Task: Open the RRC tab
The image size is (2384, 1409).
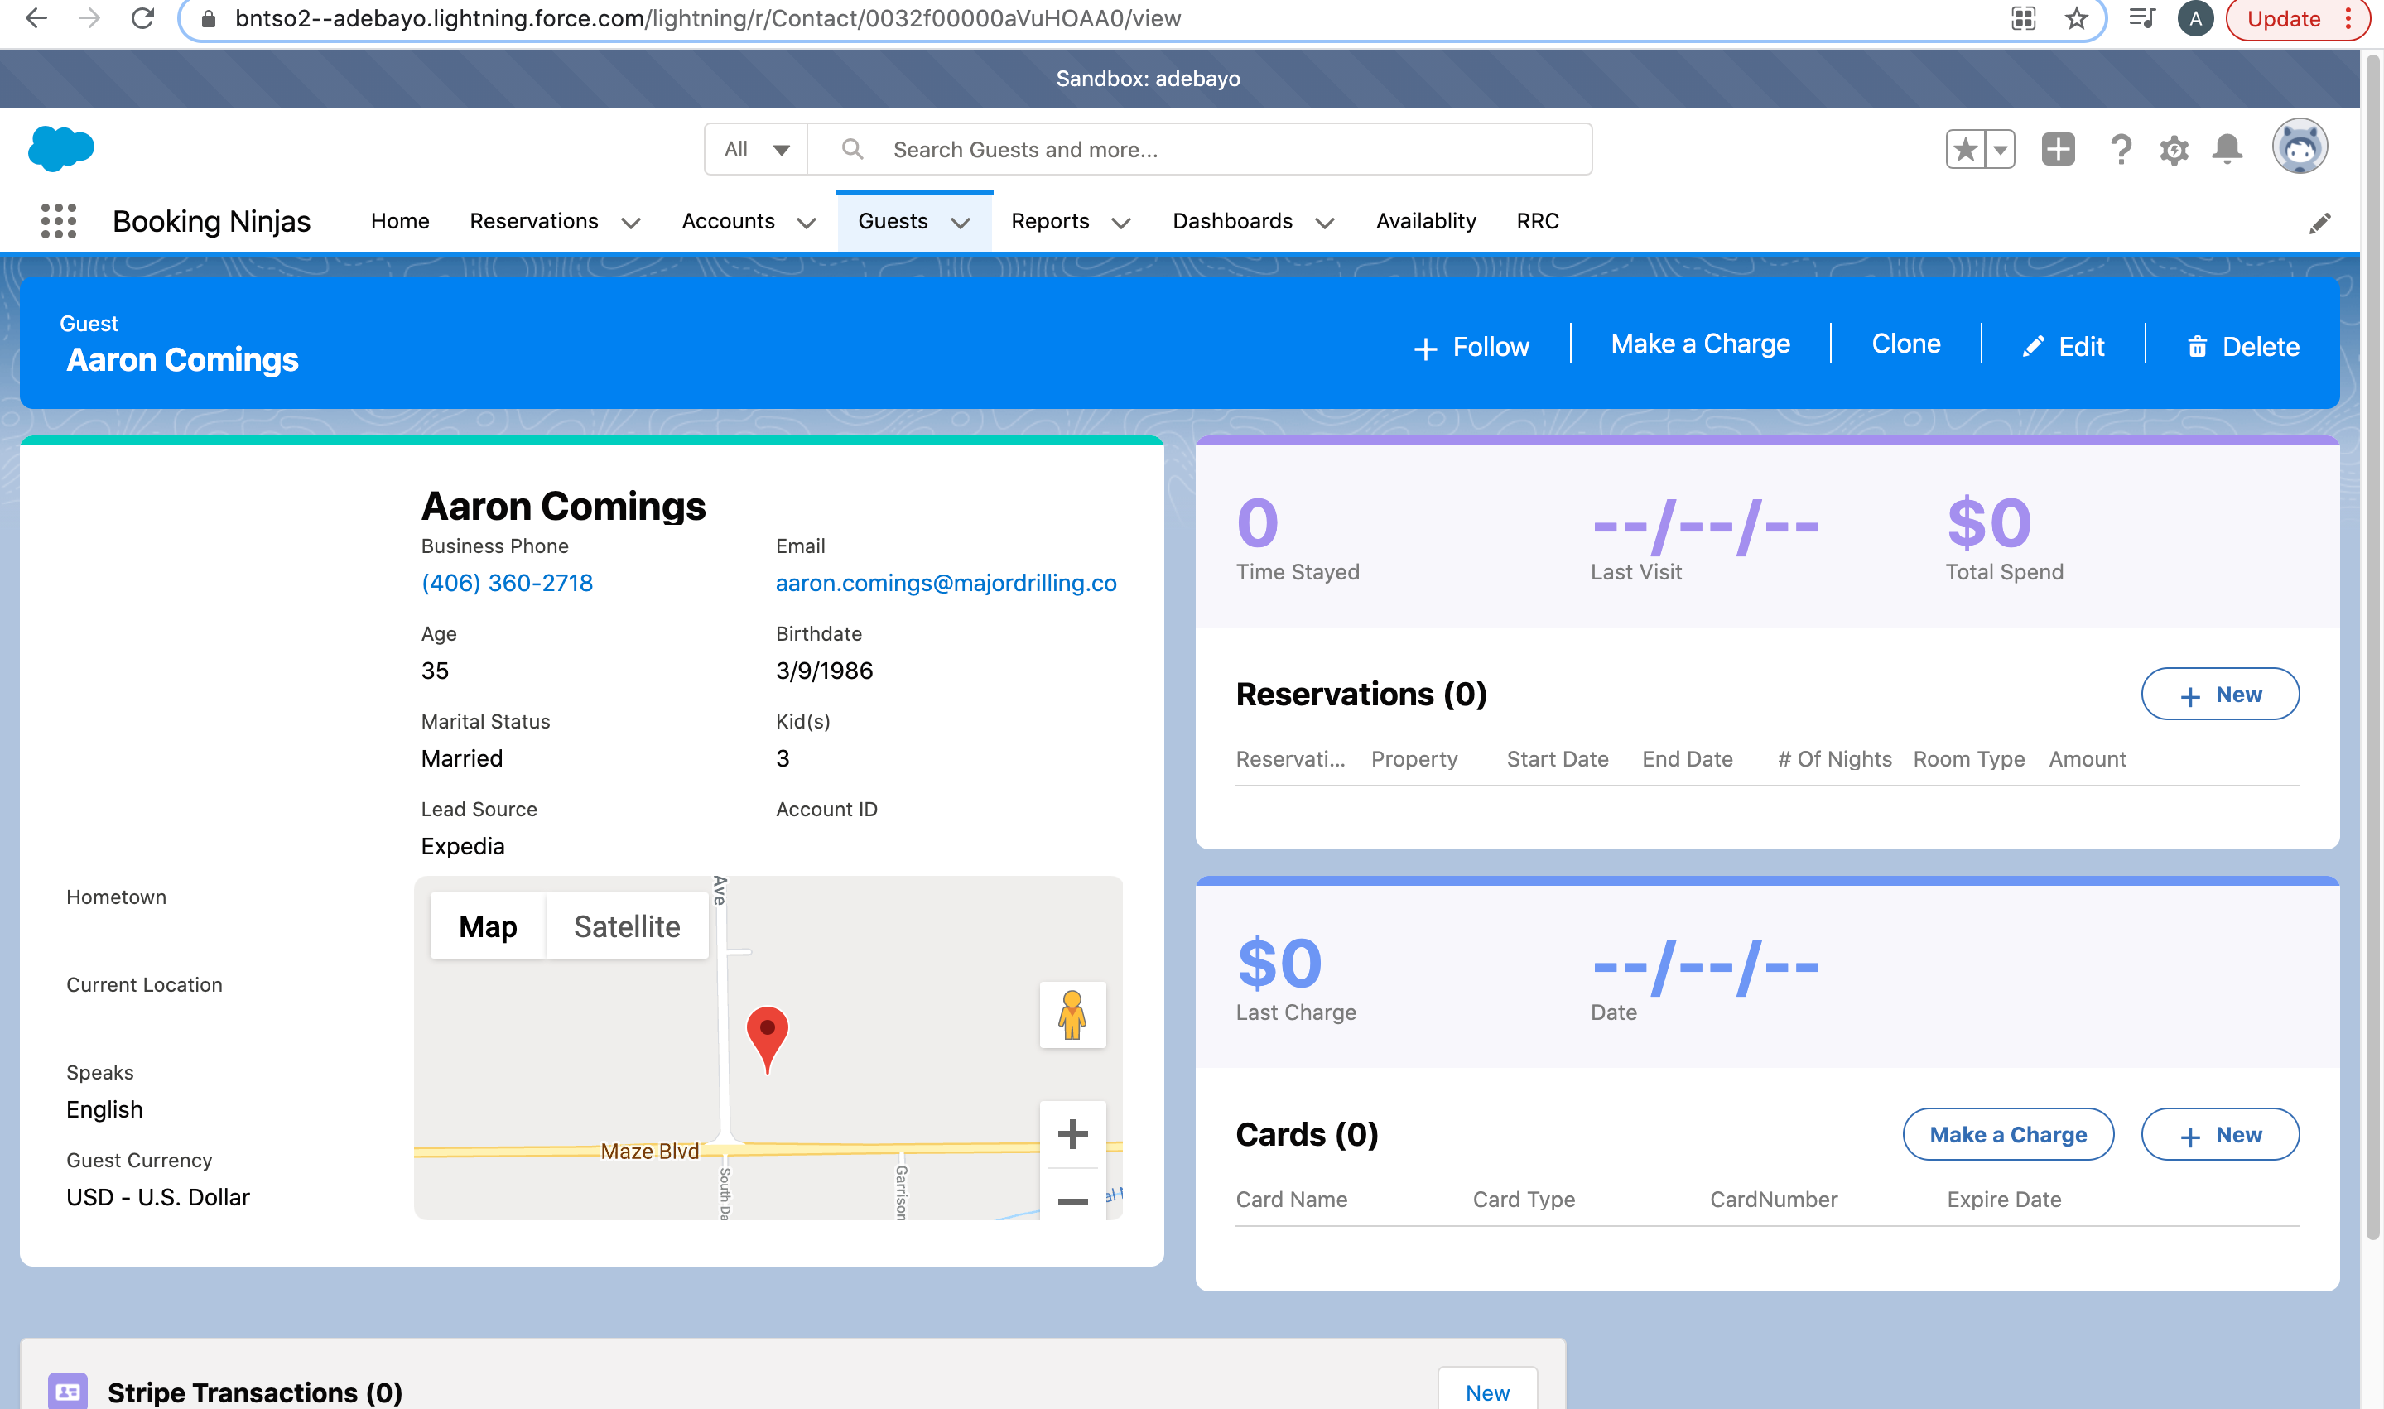Action: (1537, 221)
